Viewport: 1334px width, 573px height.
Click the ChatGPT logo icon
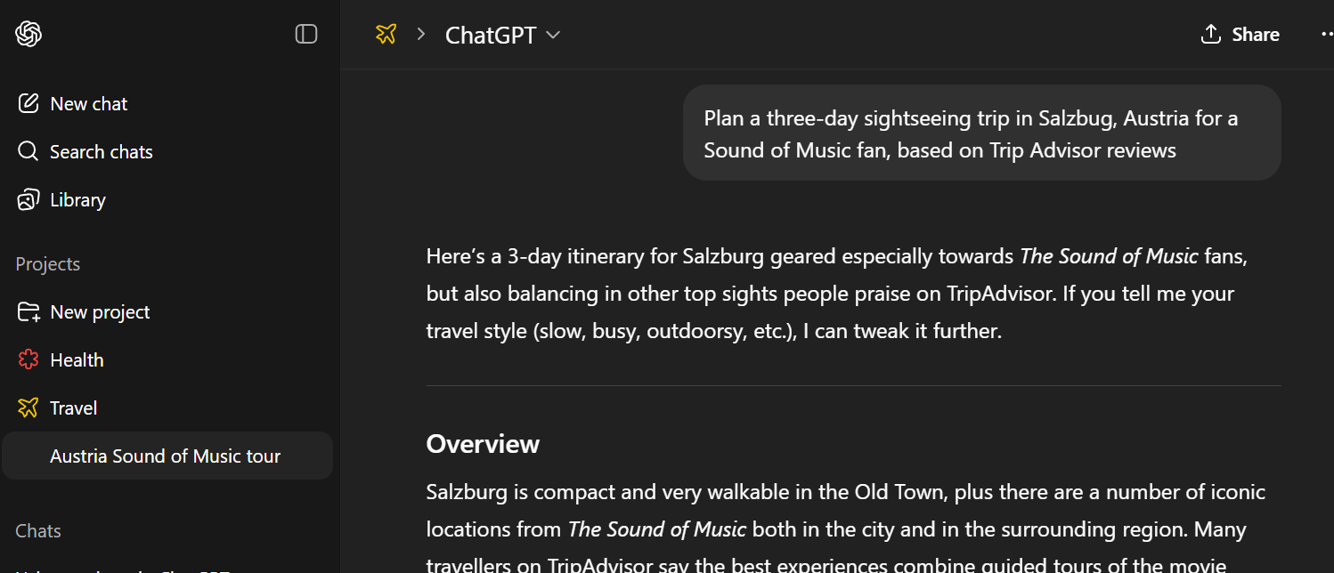coord(28,34)
